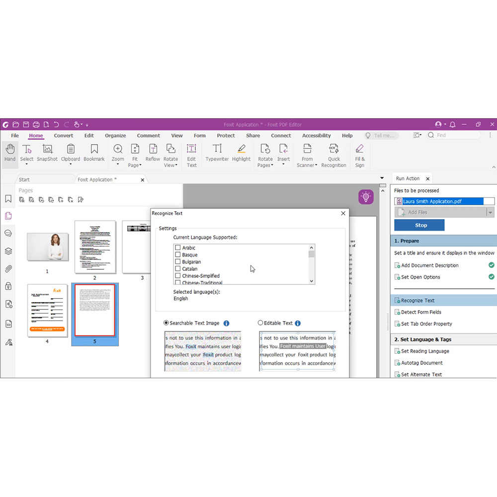497x497 pixels.
Task: Tick the Catalan checkbox
Action: [x=178, y=268]
